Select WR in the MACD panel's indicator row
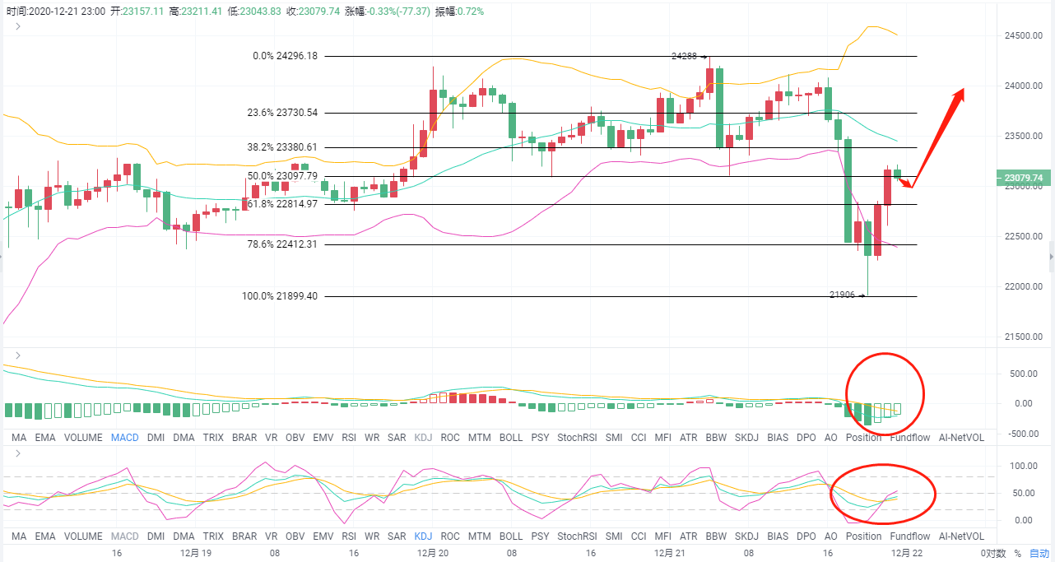Viewport: 1055px width, 562px height. [372, 438]
